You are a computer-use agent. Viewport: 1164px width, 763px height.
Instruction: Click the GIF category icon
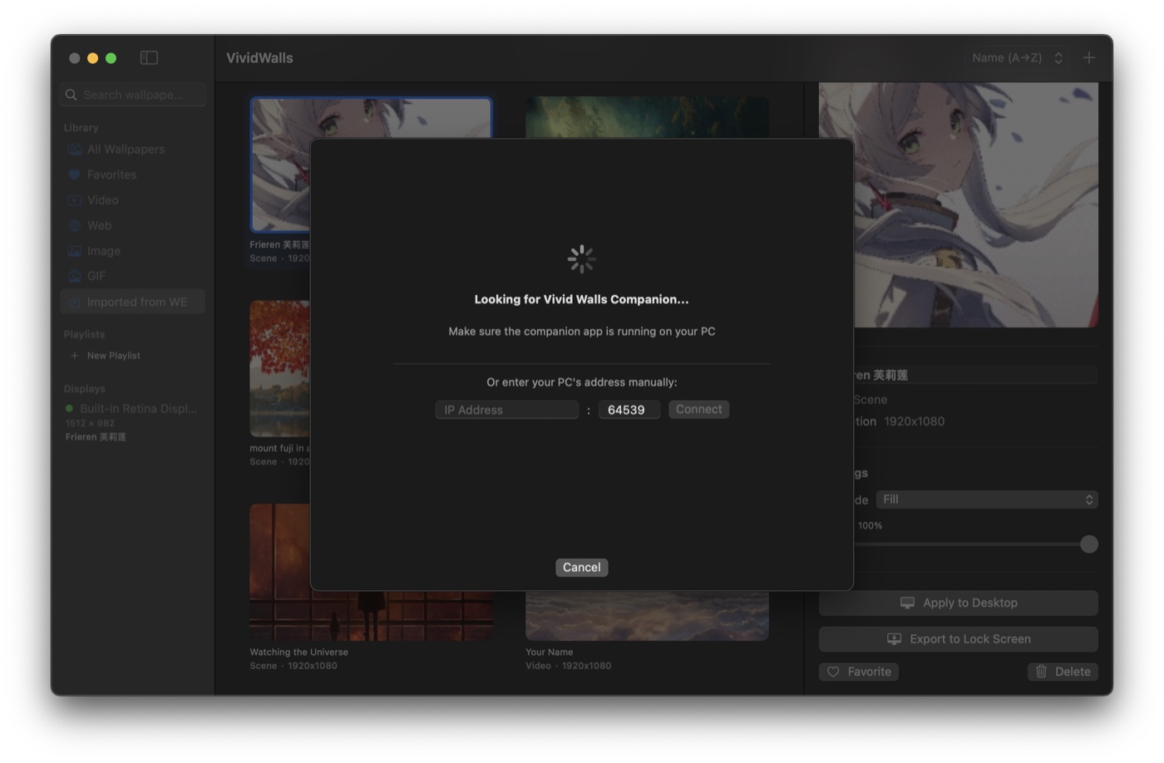point(75,276)
